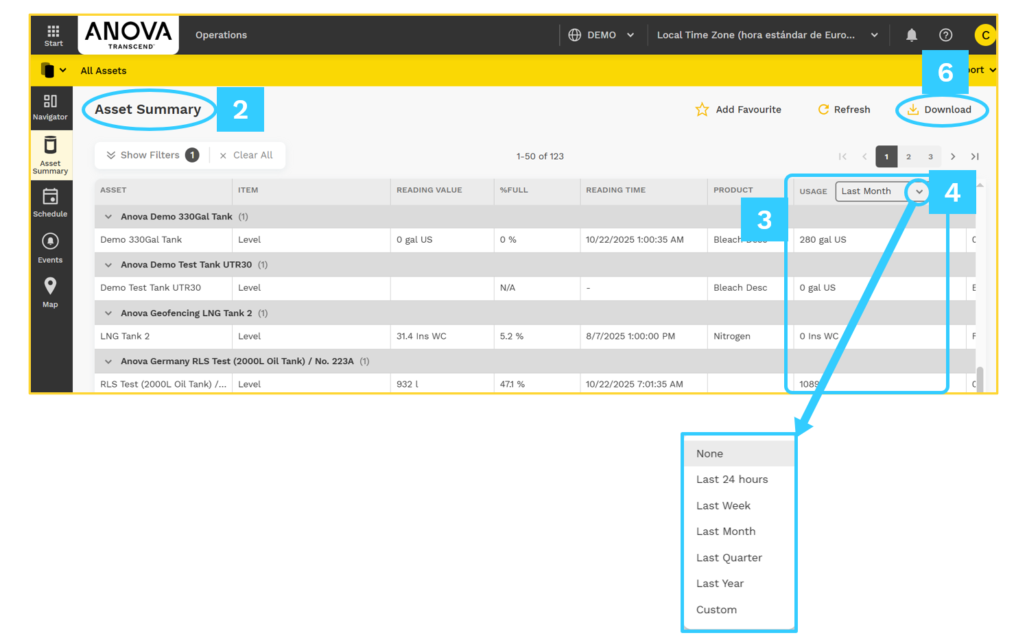Go to results page 3

[x=930, y=156]
